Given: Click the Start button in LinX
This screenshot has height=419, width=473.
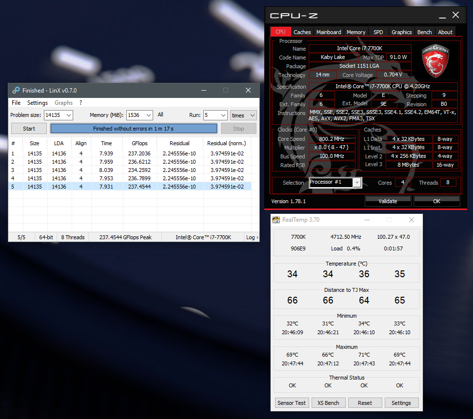Looking at the screenshot, I should 29,129.
